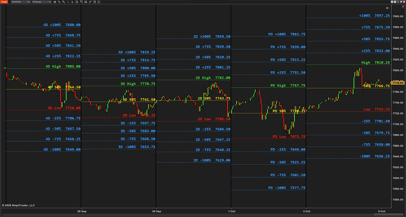Screen dimensions: 406x217
Task: Open the bar style chart type icon
Action: (55, 2)
